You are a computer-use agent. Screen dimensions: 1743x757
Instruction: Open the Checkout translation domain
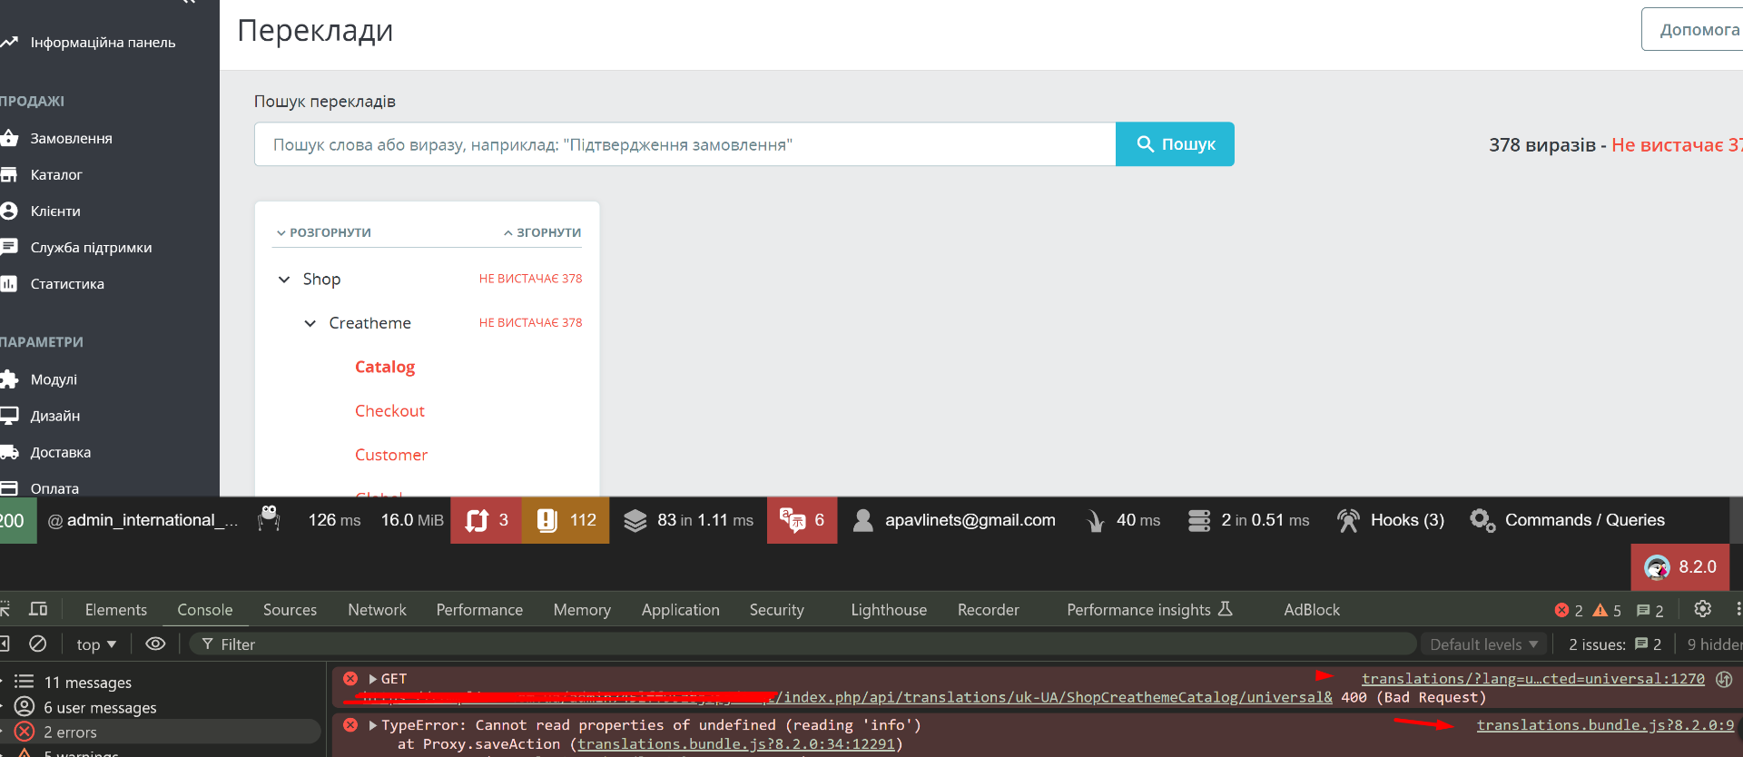(x=389, y=411)
